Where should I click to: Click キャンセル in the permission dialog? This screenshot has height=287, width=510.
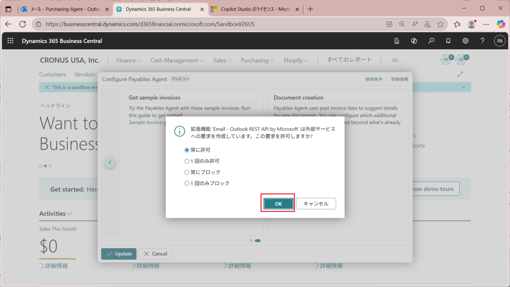[x=316, y=204]
